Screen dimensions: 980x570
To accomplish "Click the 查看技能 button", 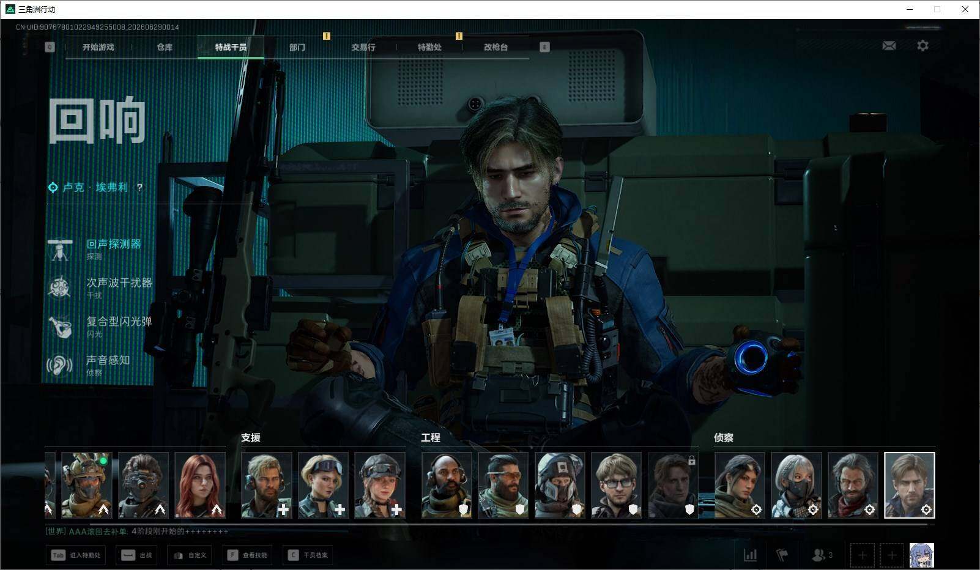I will coord(247,555).
